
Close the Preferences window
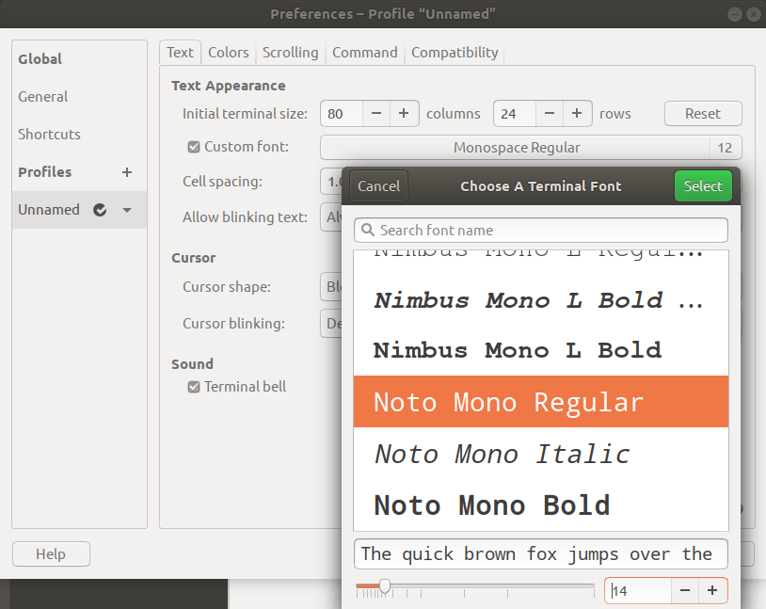(x=754, y=14)
